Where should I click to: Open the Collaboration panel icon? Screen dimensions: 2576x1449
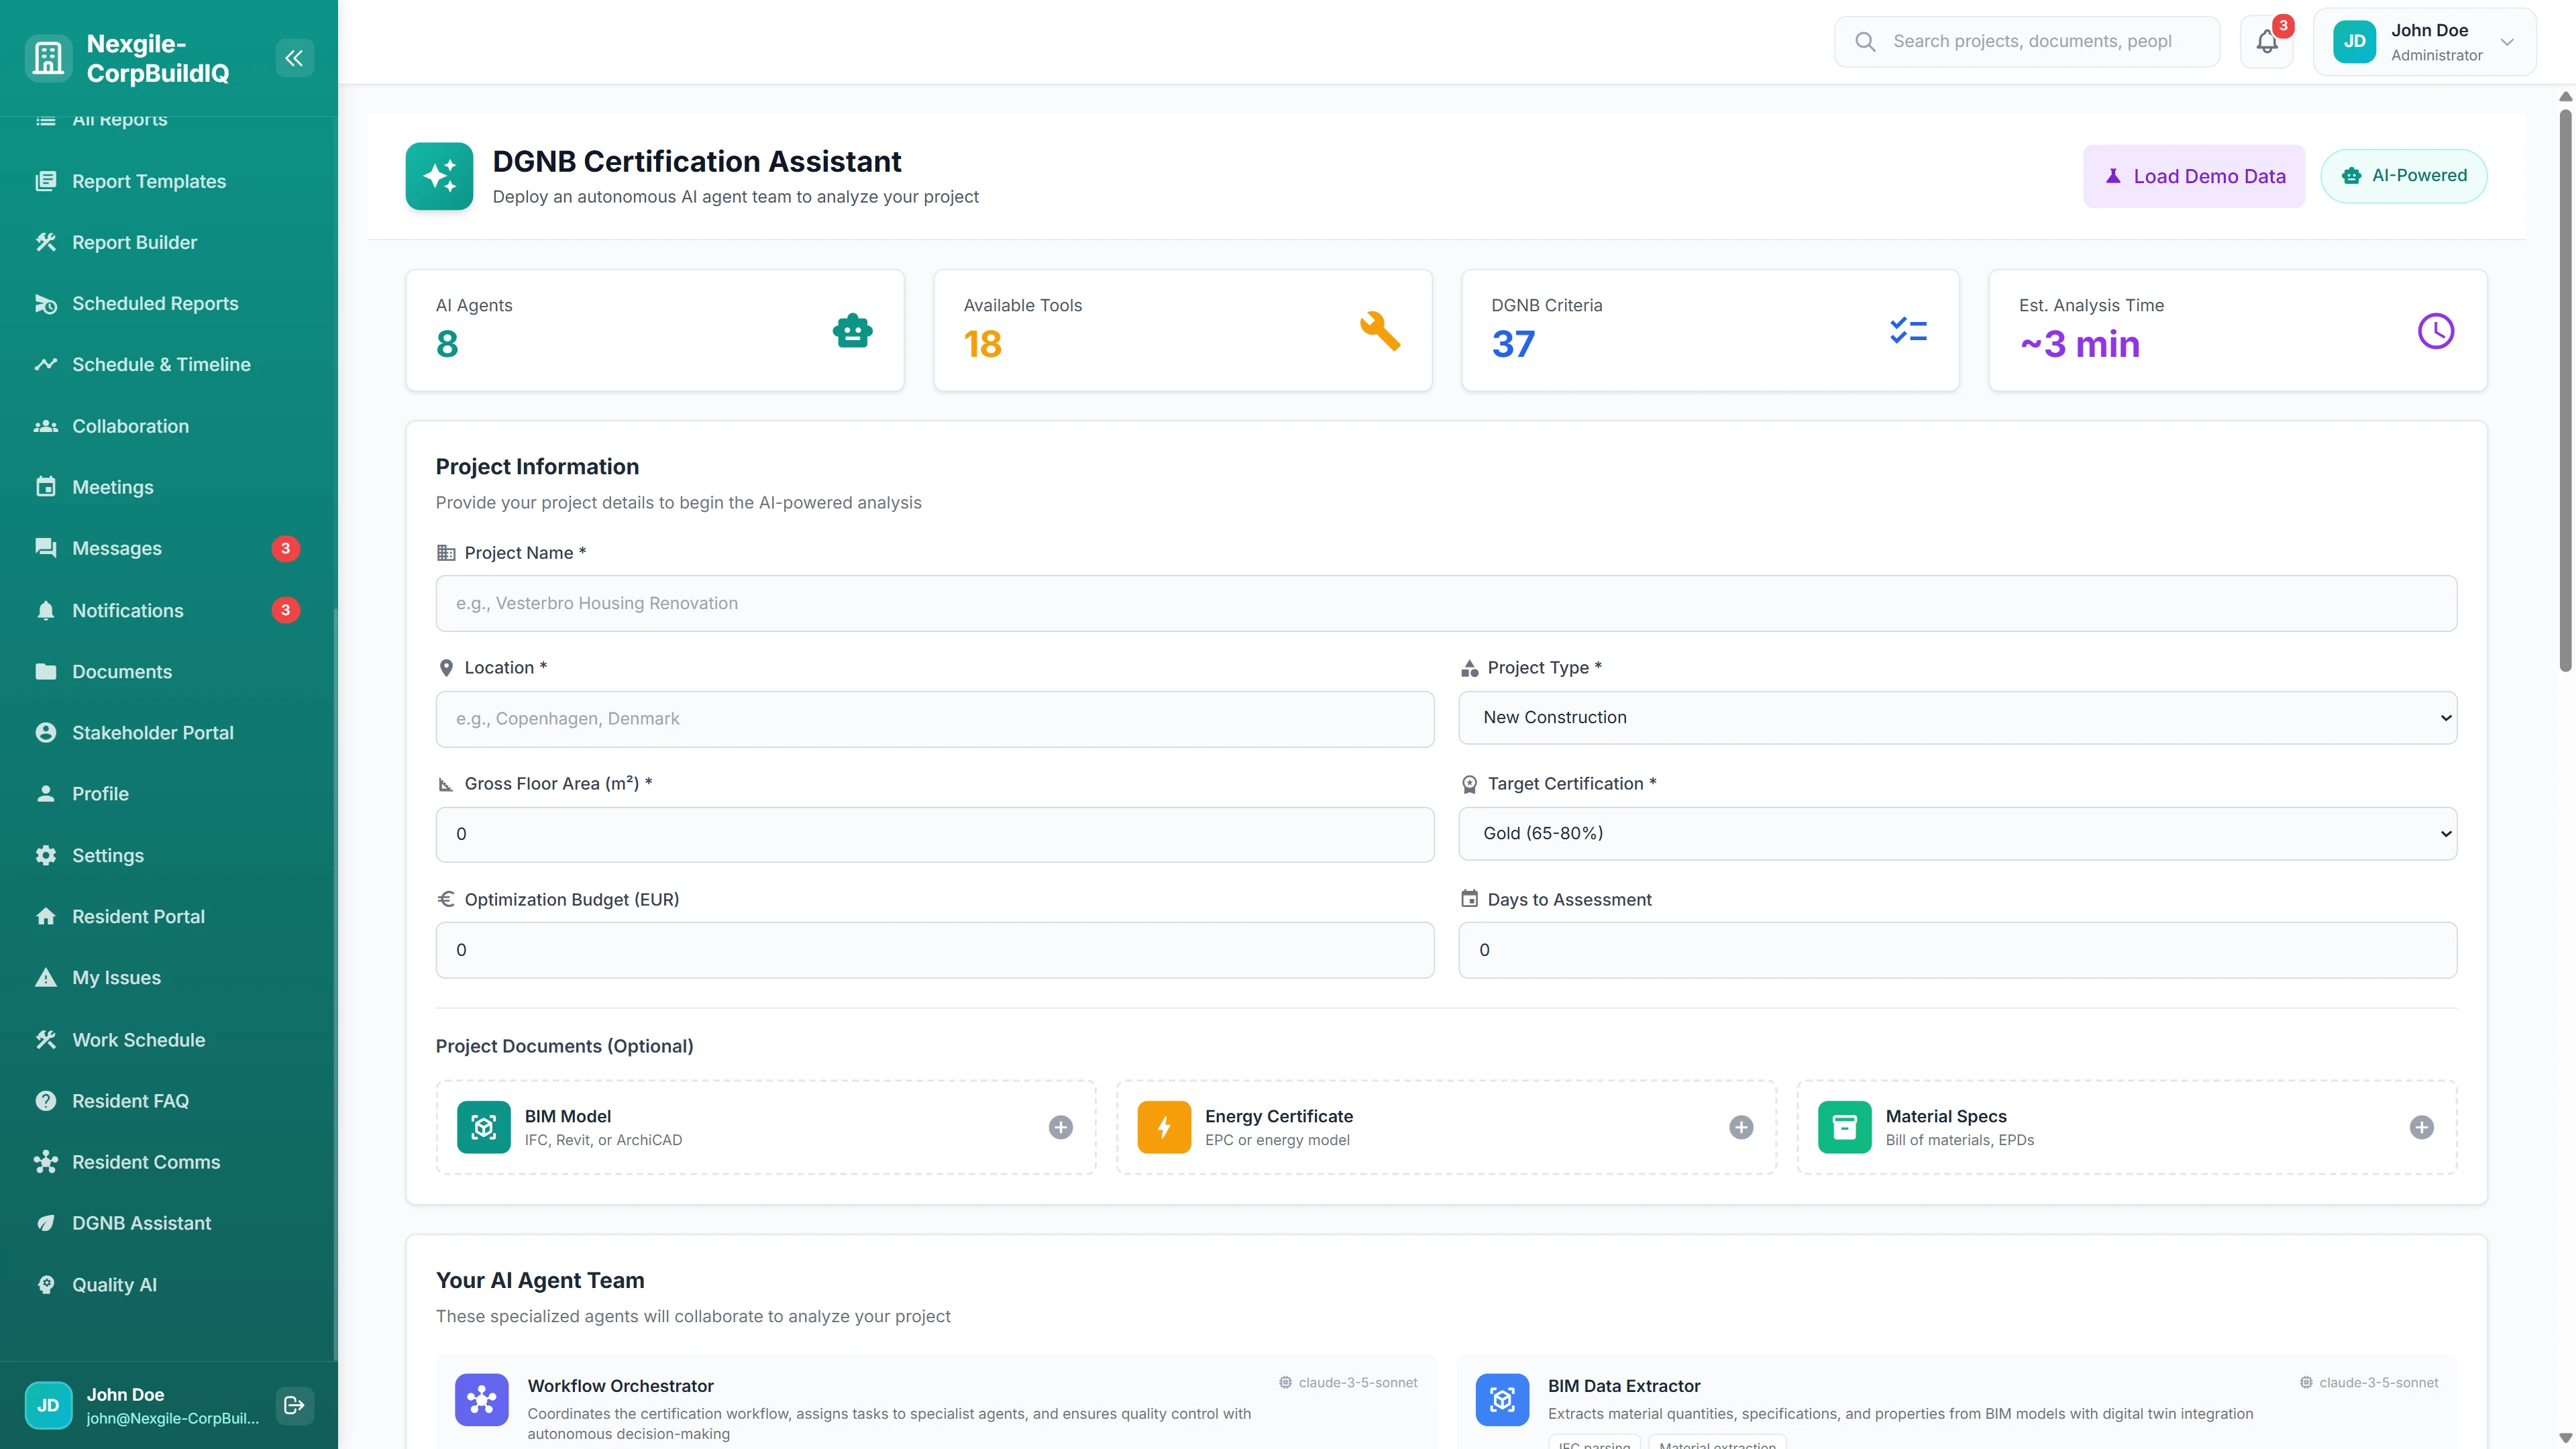(x=46, y=426)
